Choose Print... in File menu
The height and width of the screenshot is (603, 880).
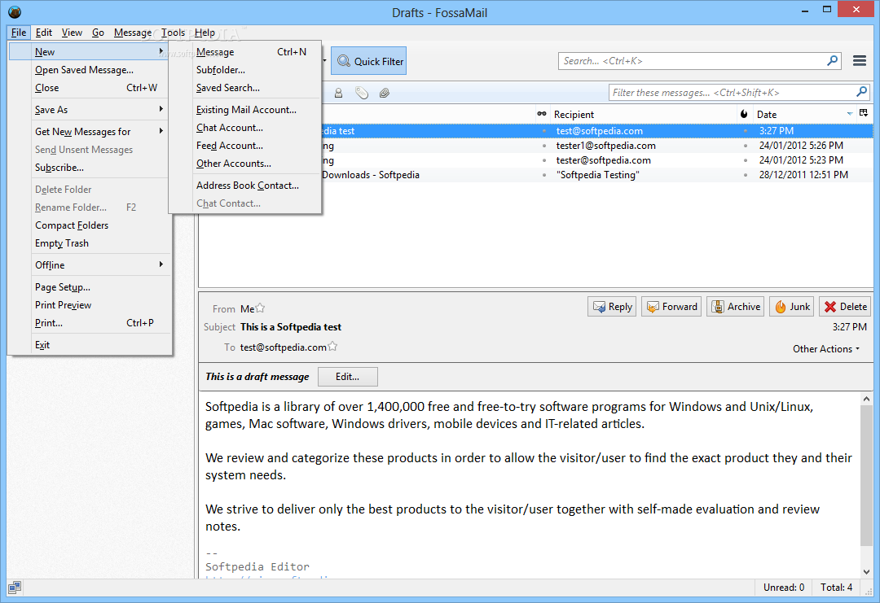pos(90,322)
